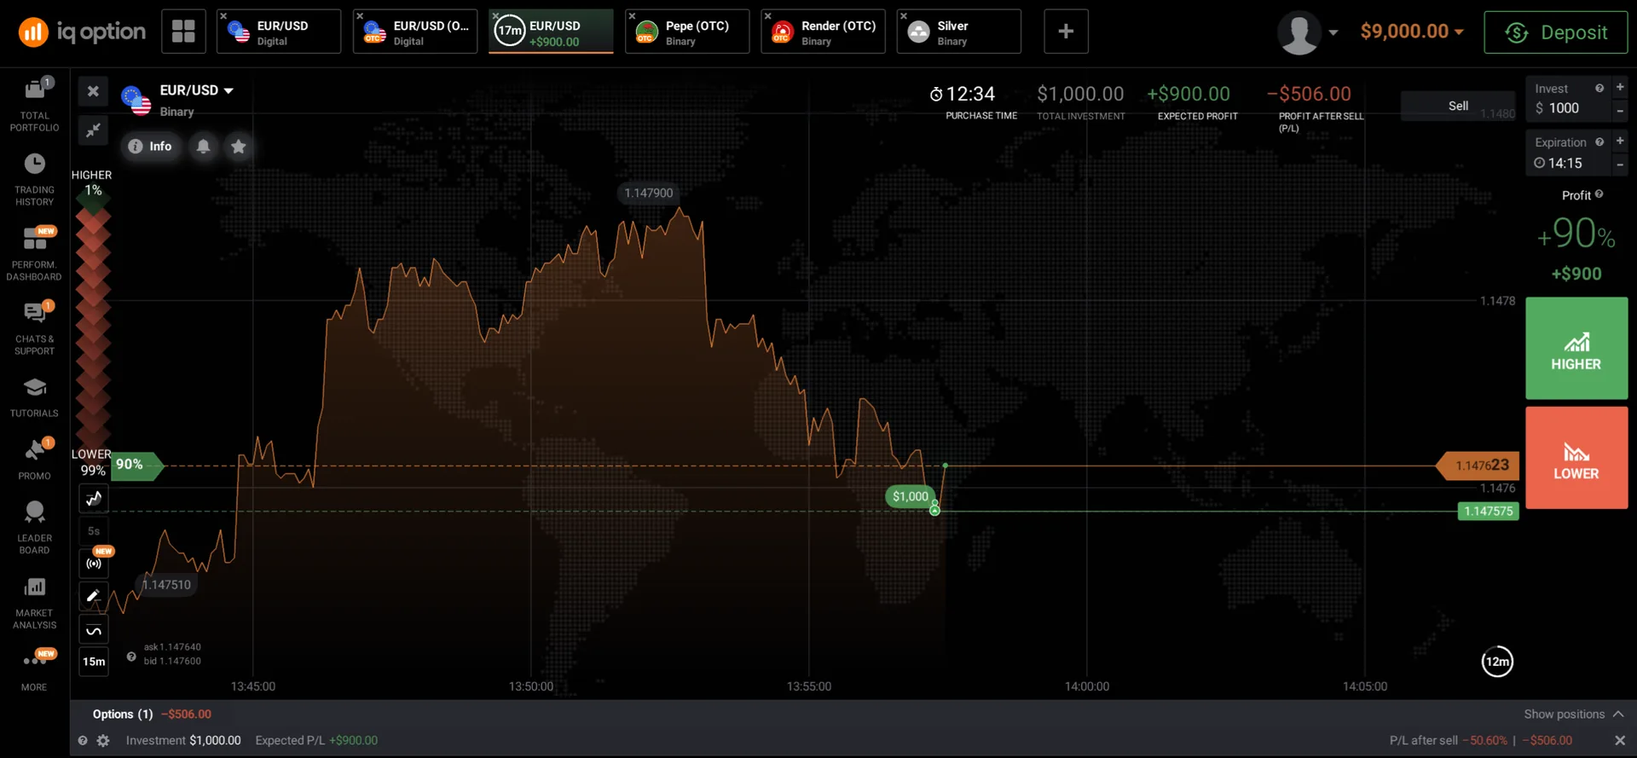Click the traders sentiment HIGHER/LOWER bar
The height and width of the screenshot is (758, 1637).
click(93, 322)
